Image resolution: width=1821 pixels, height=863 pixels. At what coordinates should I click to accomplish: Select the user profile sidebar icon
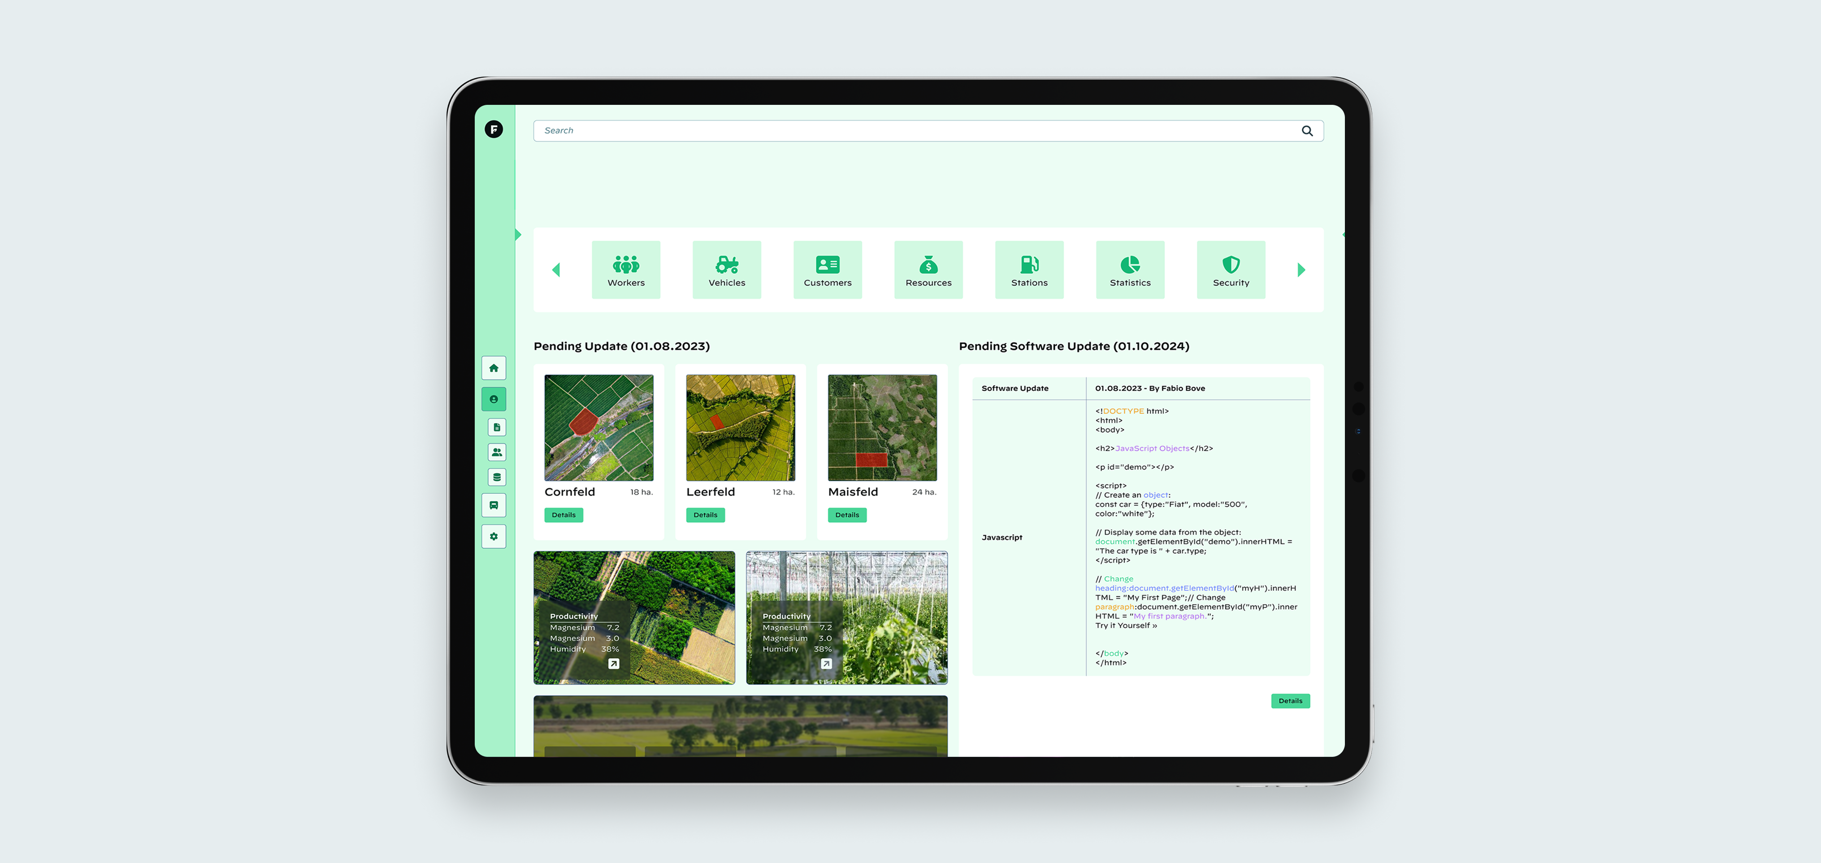(x=494, y=399)
